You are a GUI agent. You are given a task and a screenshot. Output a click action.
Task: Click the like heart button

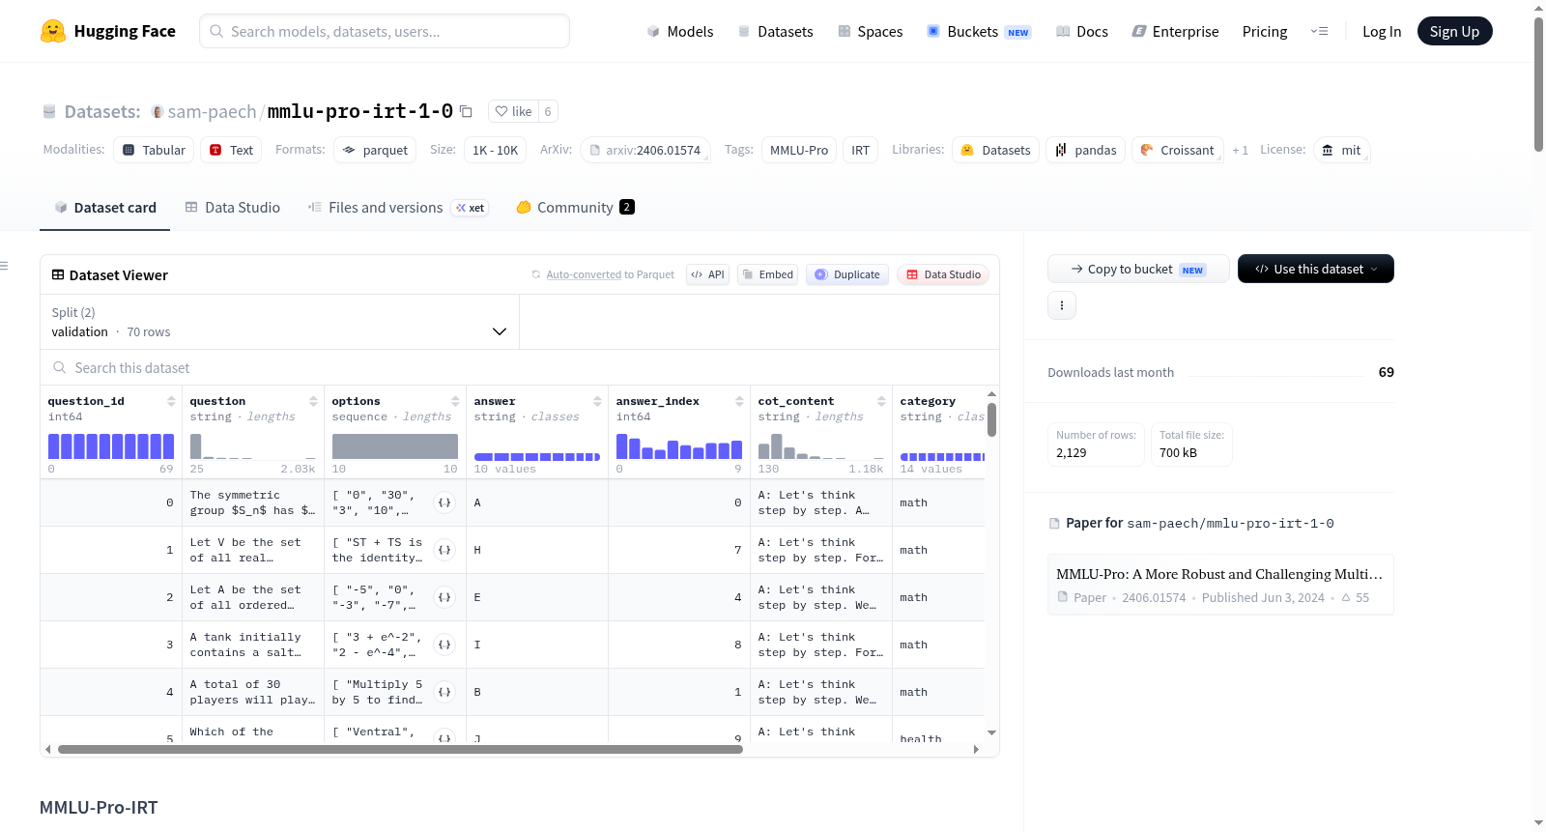click(x=513, y=111)
